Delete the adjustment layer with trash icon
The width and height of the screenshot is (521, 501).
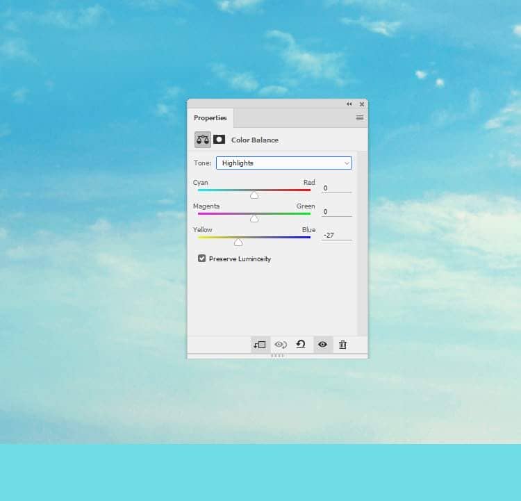pos(342,345)
